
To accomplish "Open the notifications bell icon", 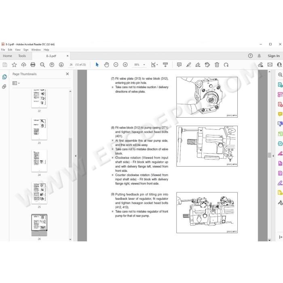I will tap(259, 56).
